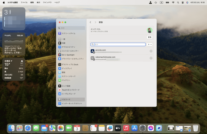207x134 pixels.
Task: Open Photos from the Dock
Action: pyautogui.click(x=61, y=128)
